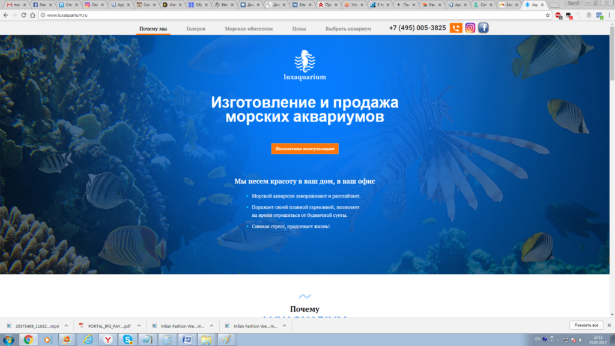Expand options for mp4 download
This screenshot has height=346, width=615.
pyautogui.click(x=66, y=326)
